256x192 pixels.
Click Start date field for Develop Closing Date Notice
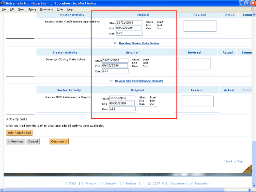115,60
